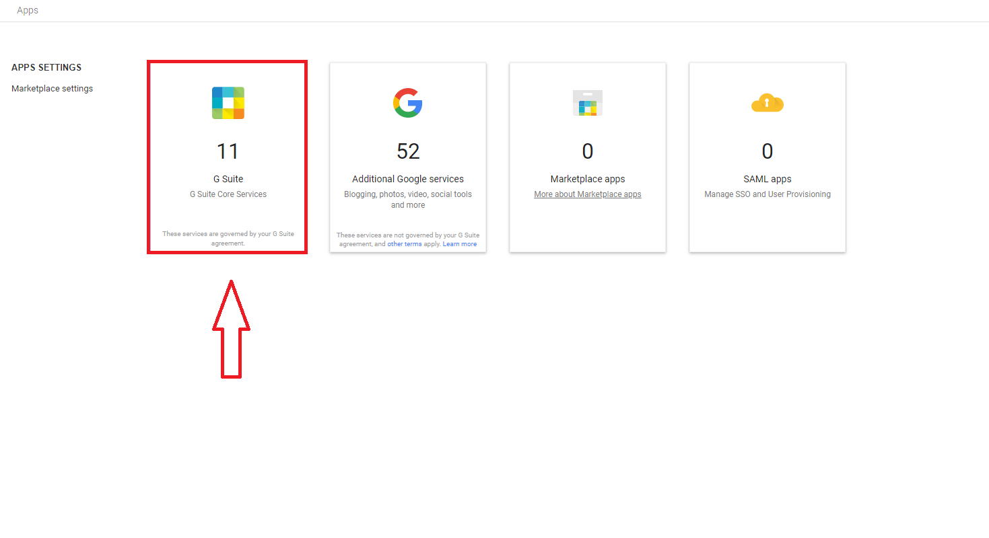Open the 'other terms' link
The height and width of the screenshot is (538, 989).
coord(405,244)
